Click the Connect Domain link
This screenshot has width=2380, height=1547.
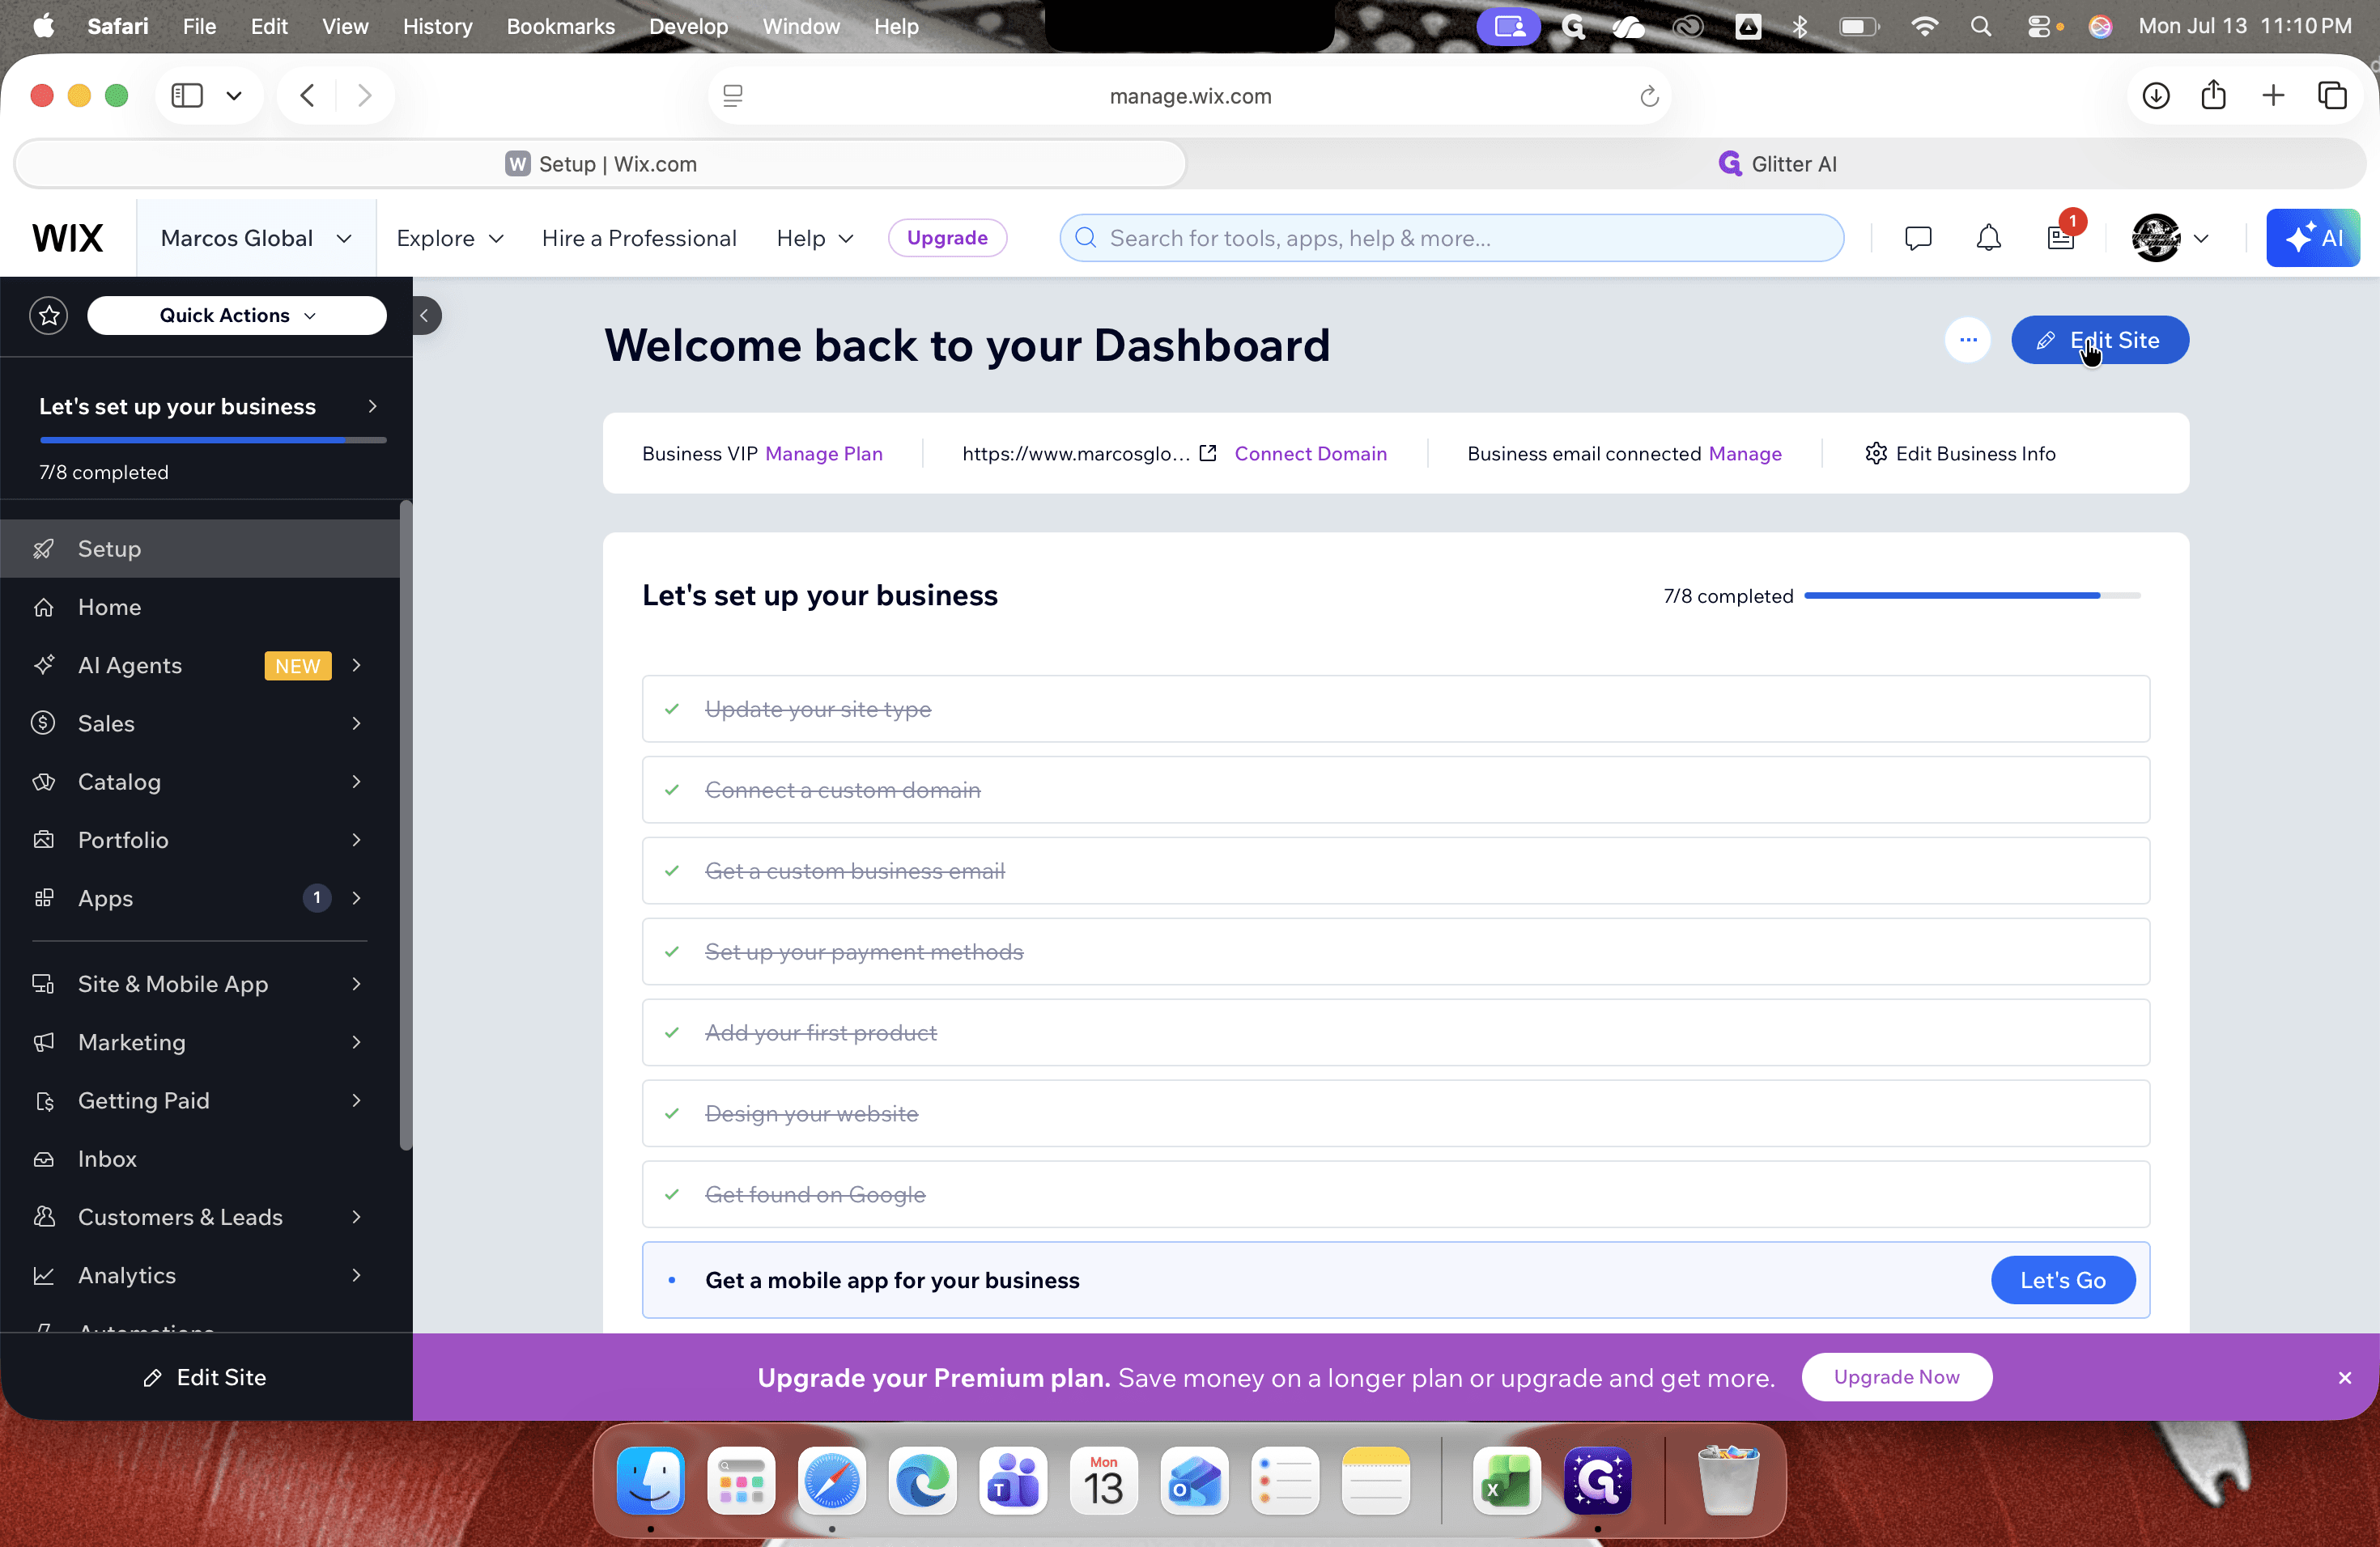[x=1310, y=454]
